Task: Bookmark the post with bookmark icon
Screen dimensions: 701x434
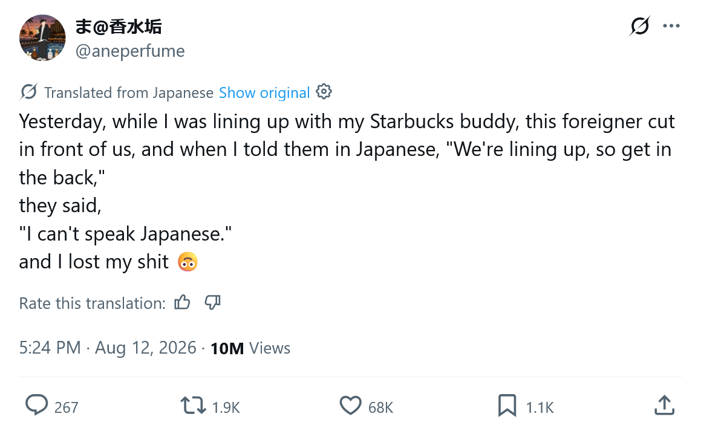Action: tap(507, 406)
